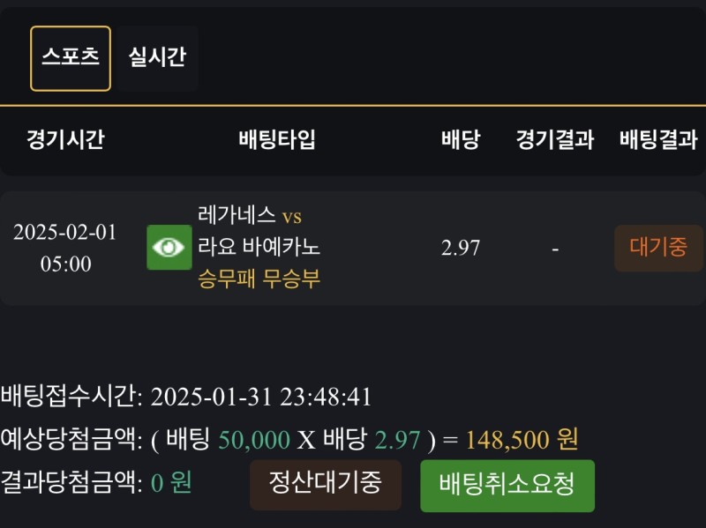Click the 배팅결과 column header

(658, 139)
